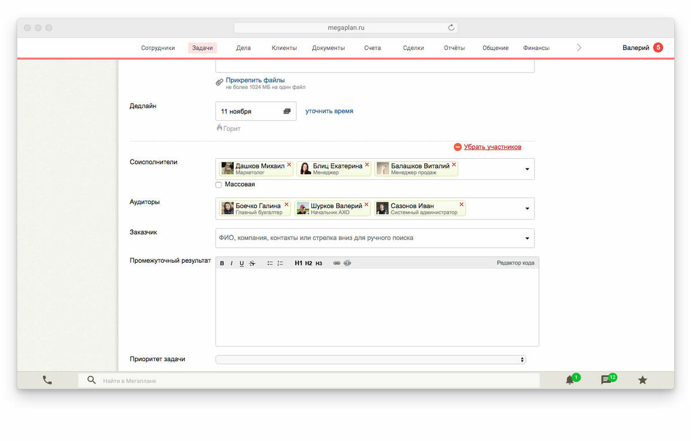
Task: Click the insert link icon
Action: point(337,263)
